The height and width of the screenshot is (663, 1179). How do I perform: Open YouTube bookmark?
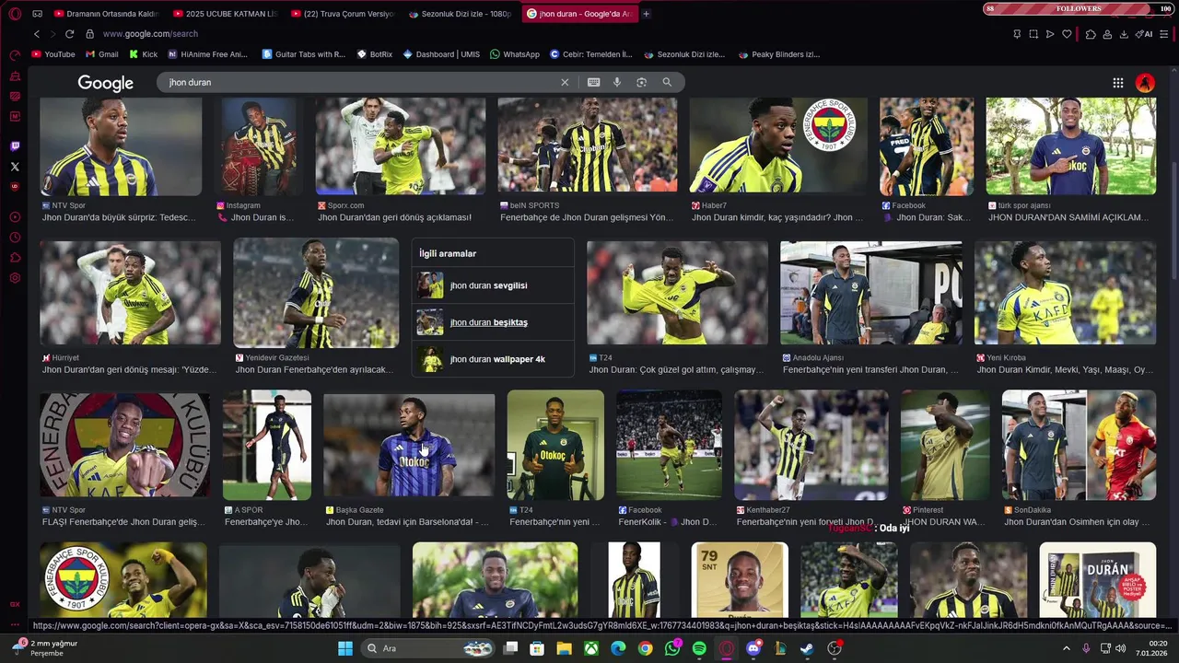point(53,54)
